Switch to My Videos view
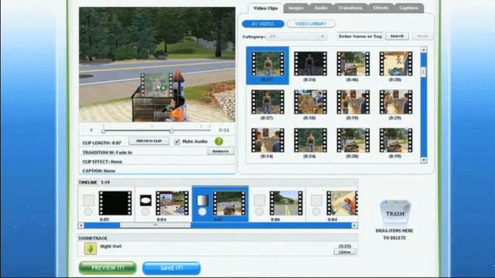This screenshot has height=278, width=495. 263,24
